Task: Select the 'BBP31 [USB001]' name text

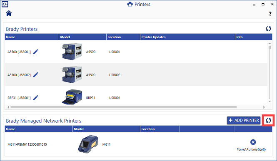Action: coord(19,98)
